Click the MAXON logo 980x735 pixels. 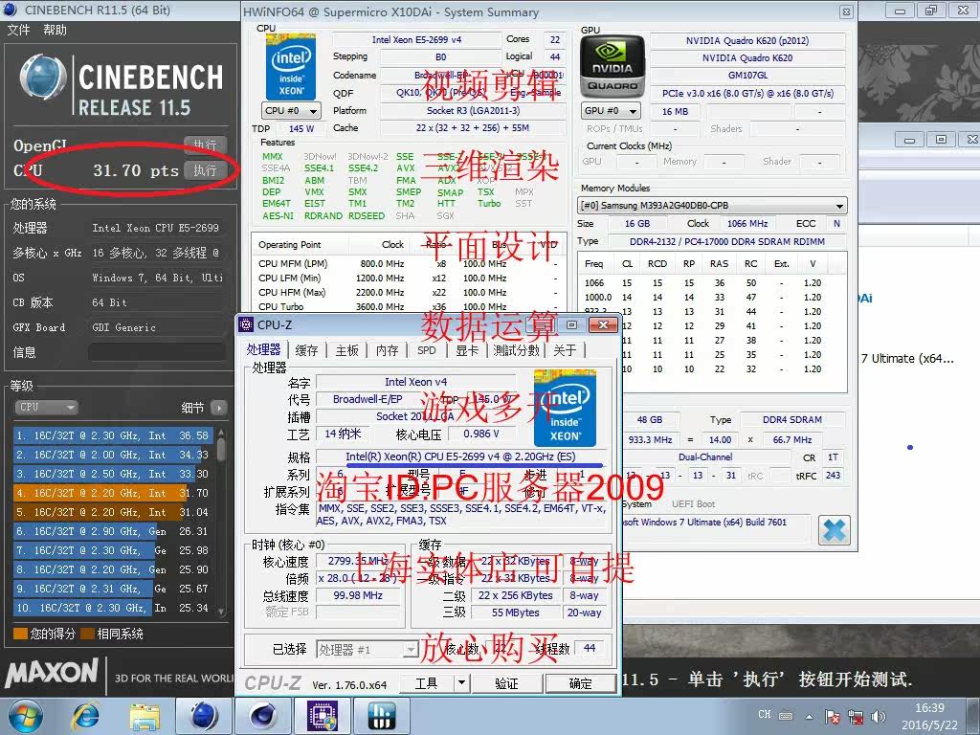[52, 673]
